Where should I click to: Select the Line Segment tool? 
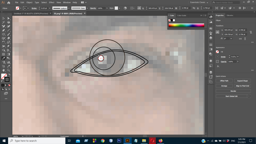[x=8, y=30]
